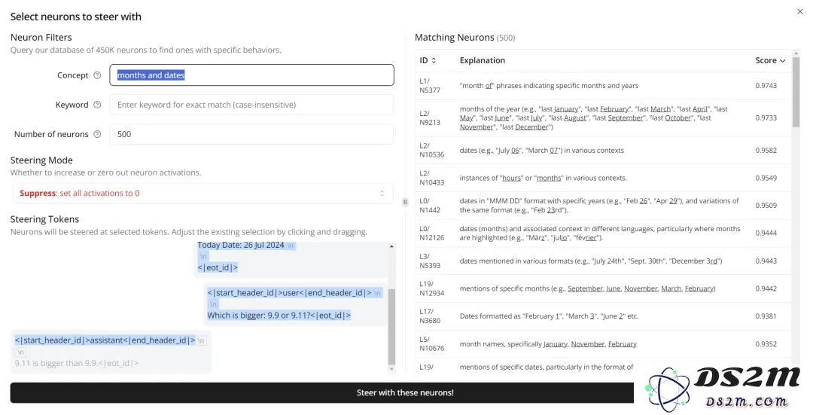Screen dimensions: 813x415
Task: Click the Number of neurons help icon
Action: click(x=97, y=134)
